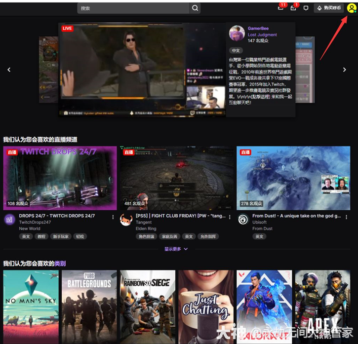The image size is (358, 344).
Task: Select the right side carousel preview
Action: click(x=305, y=70)
